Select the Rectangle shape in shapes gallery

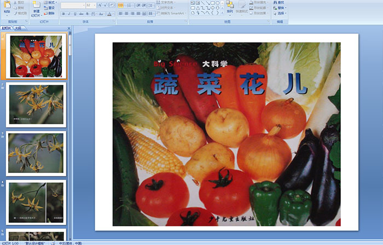point(213,3)
